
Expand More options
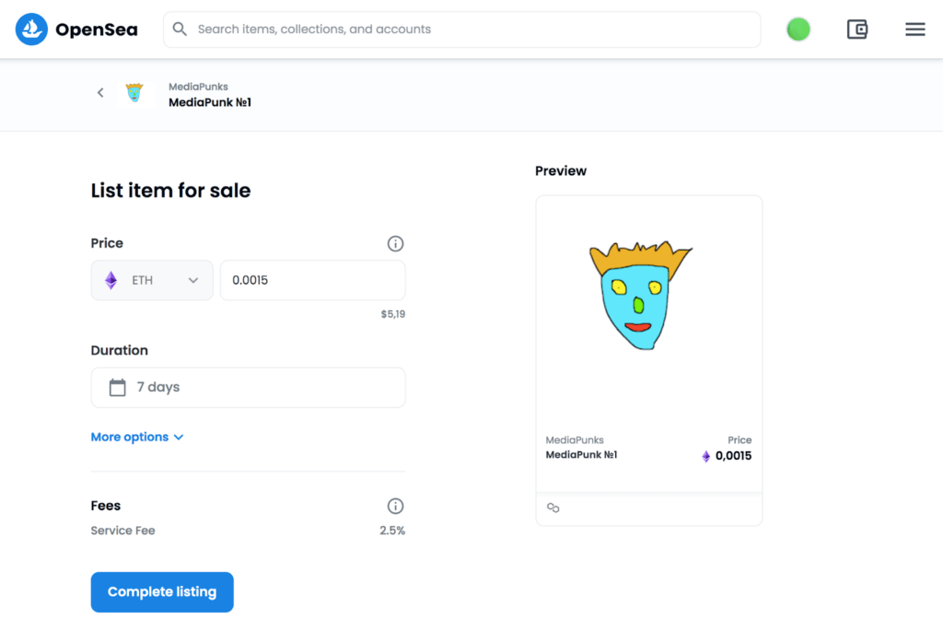(x=137, y=438)
